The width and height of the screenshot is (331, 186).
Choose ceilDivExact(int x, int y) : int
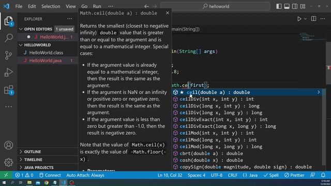[x=247, y=119]
